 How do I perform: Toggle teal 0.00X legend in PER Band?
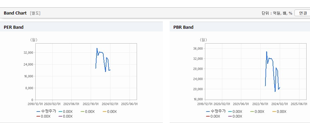point(66,112)
